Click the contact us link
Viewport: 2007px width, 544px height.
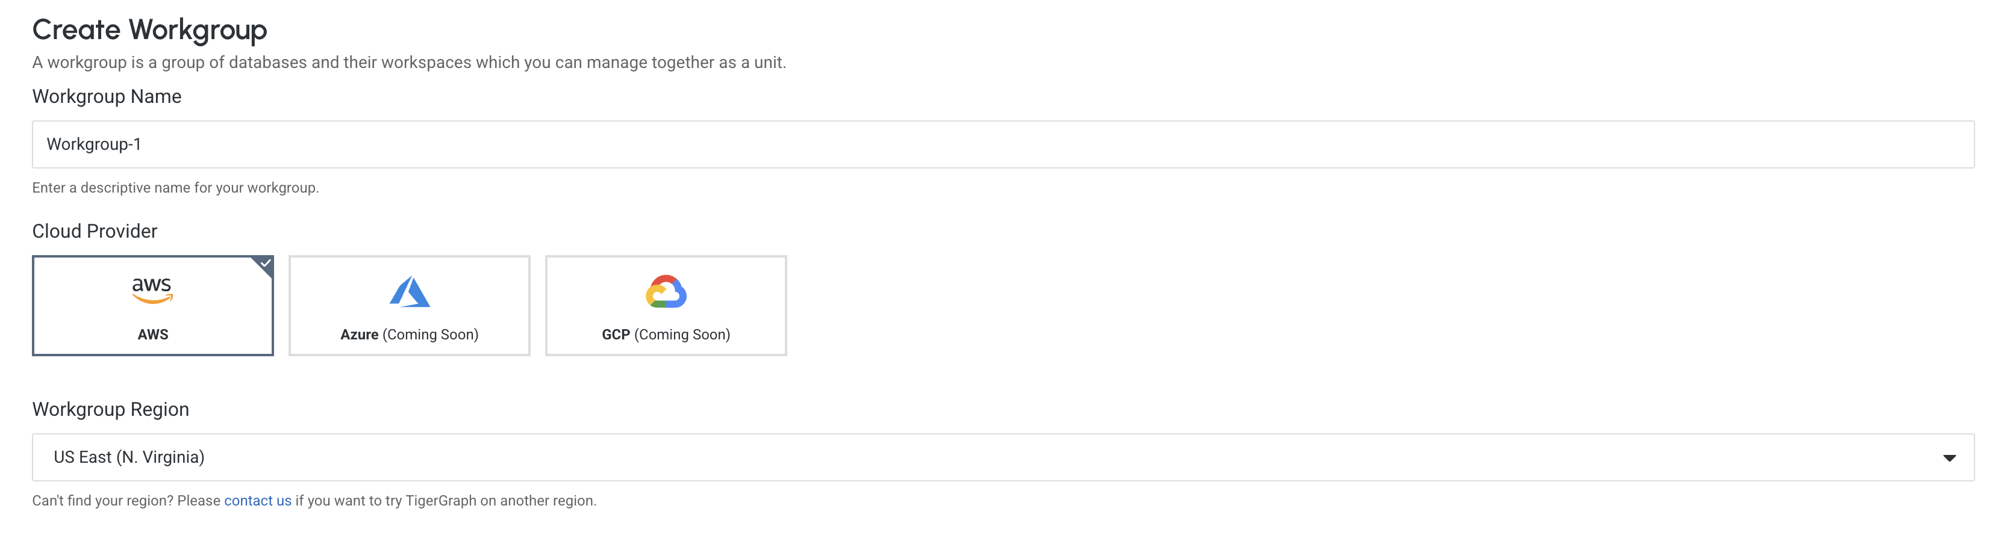pos(257,501)
